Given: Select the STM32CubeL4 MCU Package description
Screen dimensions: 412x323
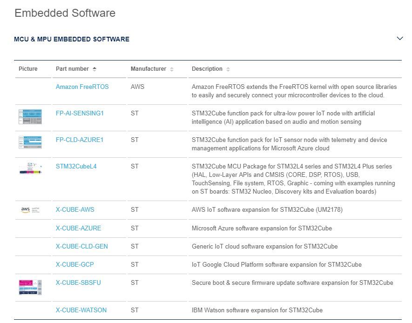Looking at the screenshot, I should pos(293,179).
